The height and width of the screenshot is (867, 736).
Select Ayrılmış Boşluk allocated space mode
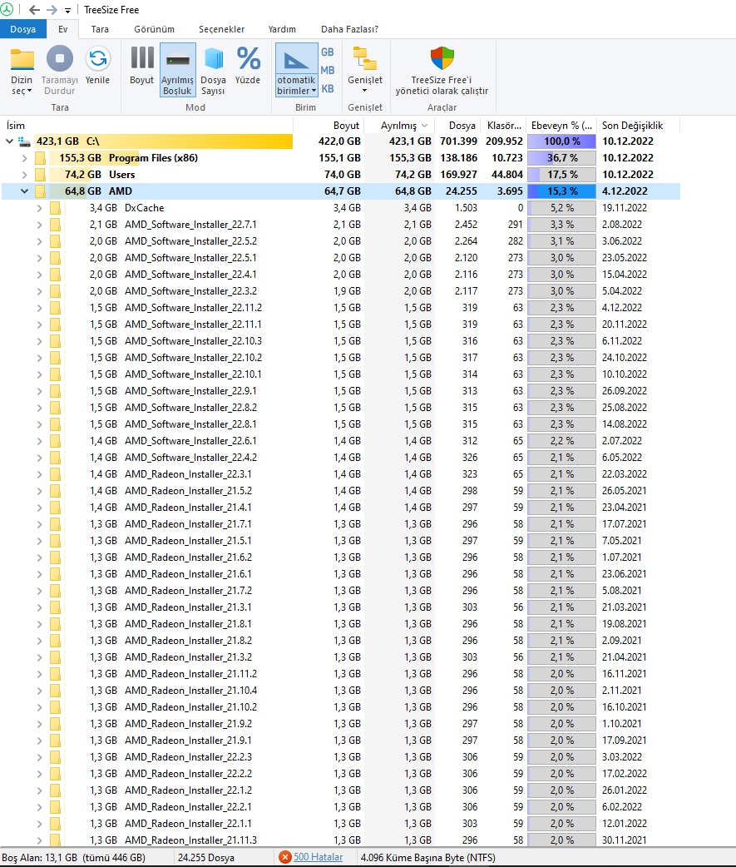tap(177, 71)
